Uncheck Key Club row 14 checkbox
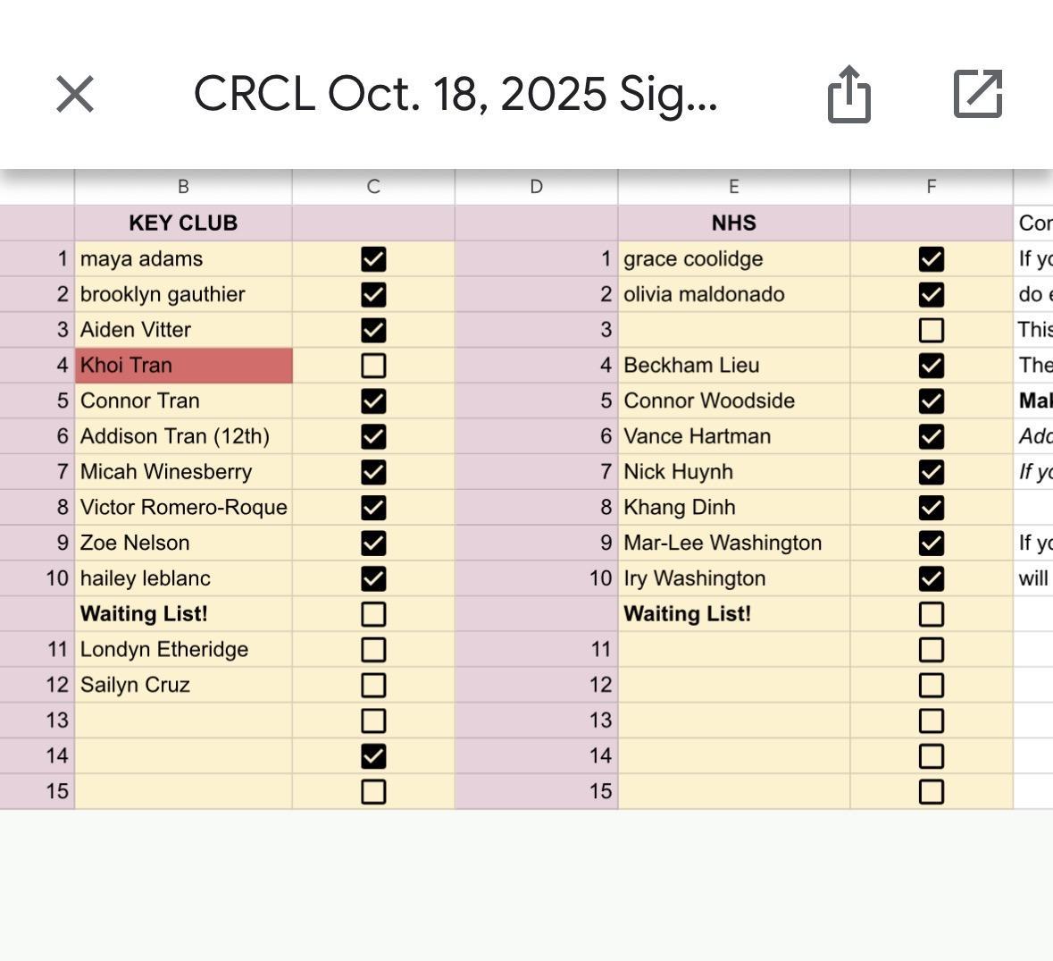The width and height of the screenshot is (1053, 961). point(373,756)
